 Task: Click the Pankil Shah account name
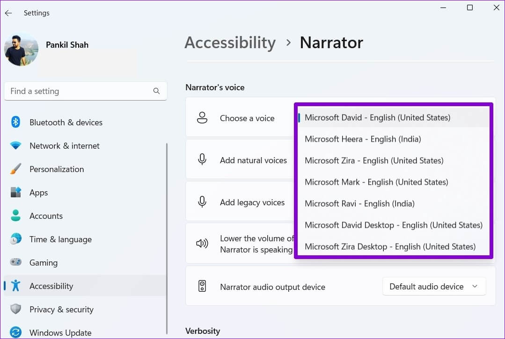point(67,45)
